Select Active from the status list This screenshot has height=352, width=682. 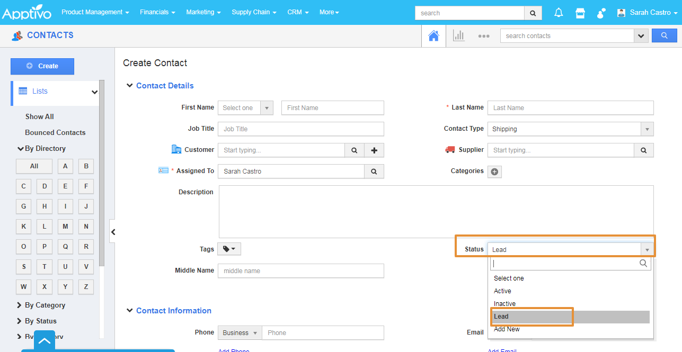[502, 291]
